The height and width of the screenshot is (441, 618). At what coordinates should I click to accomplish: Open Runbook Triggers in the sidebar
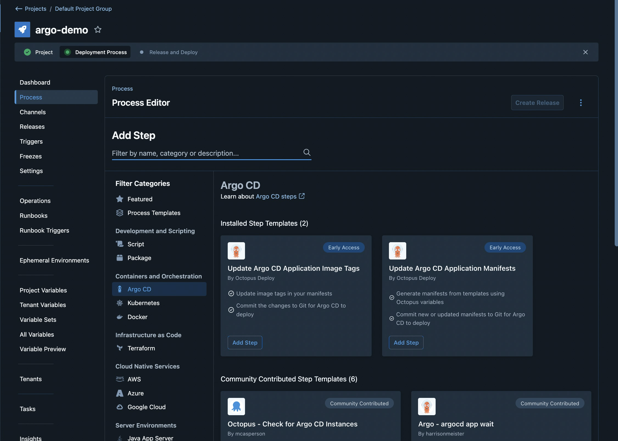(x=44, y=230)
